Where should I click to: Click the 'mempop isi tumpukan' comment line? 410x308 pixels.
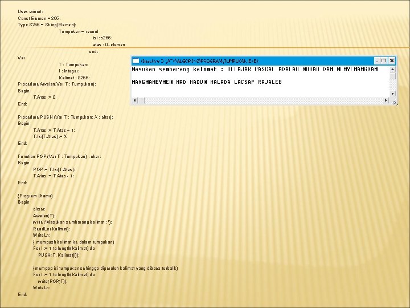pos(106,268)
